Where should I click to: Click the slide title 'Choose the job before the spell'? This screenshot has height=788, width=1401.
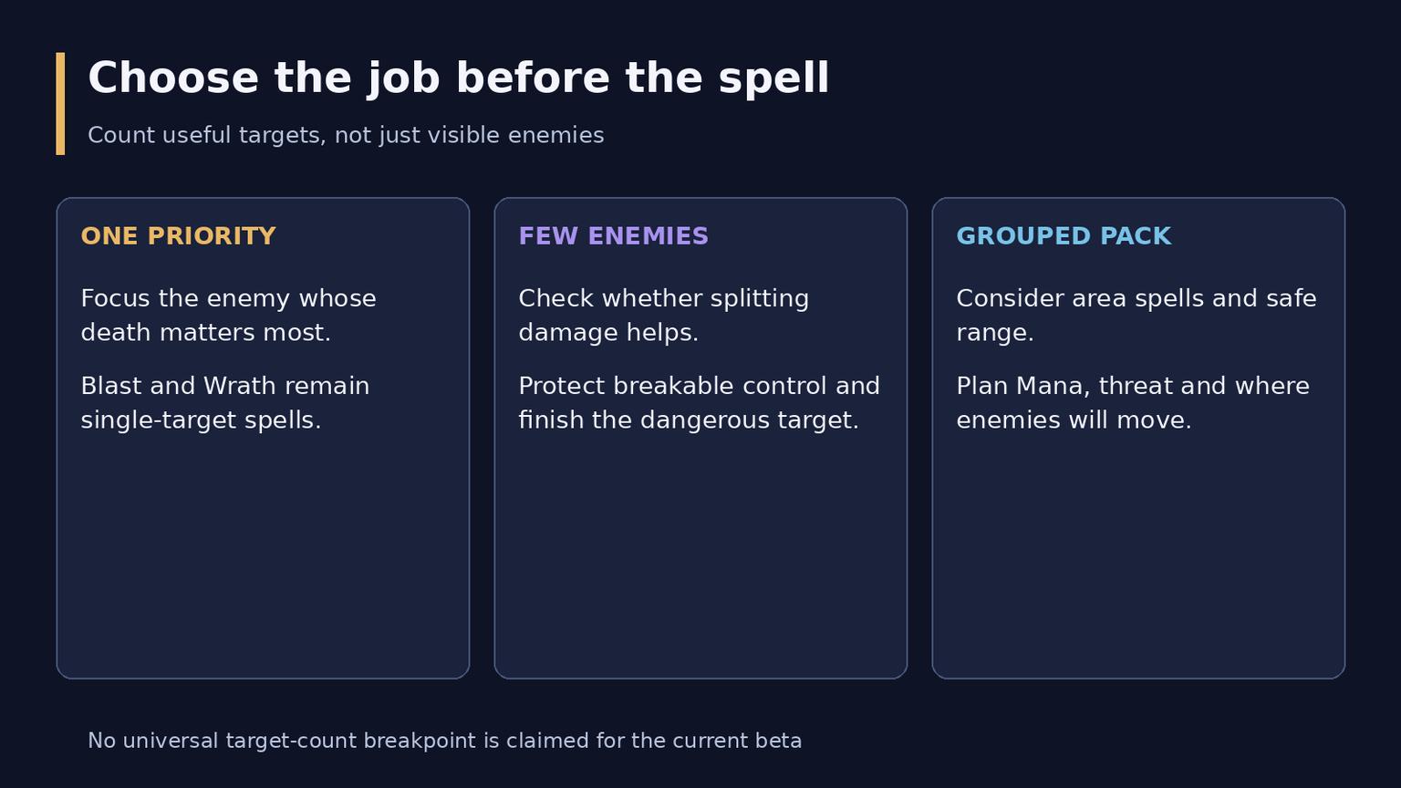tap(458, 78)
